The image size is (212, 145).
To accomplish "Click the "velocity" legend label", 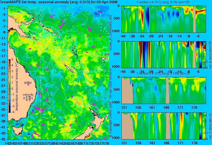I will click(x=28, y=95).
